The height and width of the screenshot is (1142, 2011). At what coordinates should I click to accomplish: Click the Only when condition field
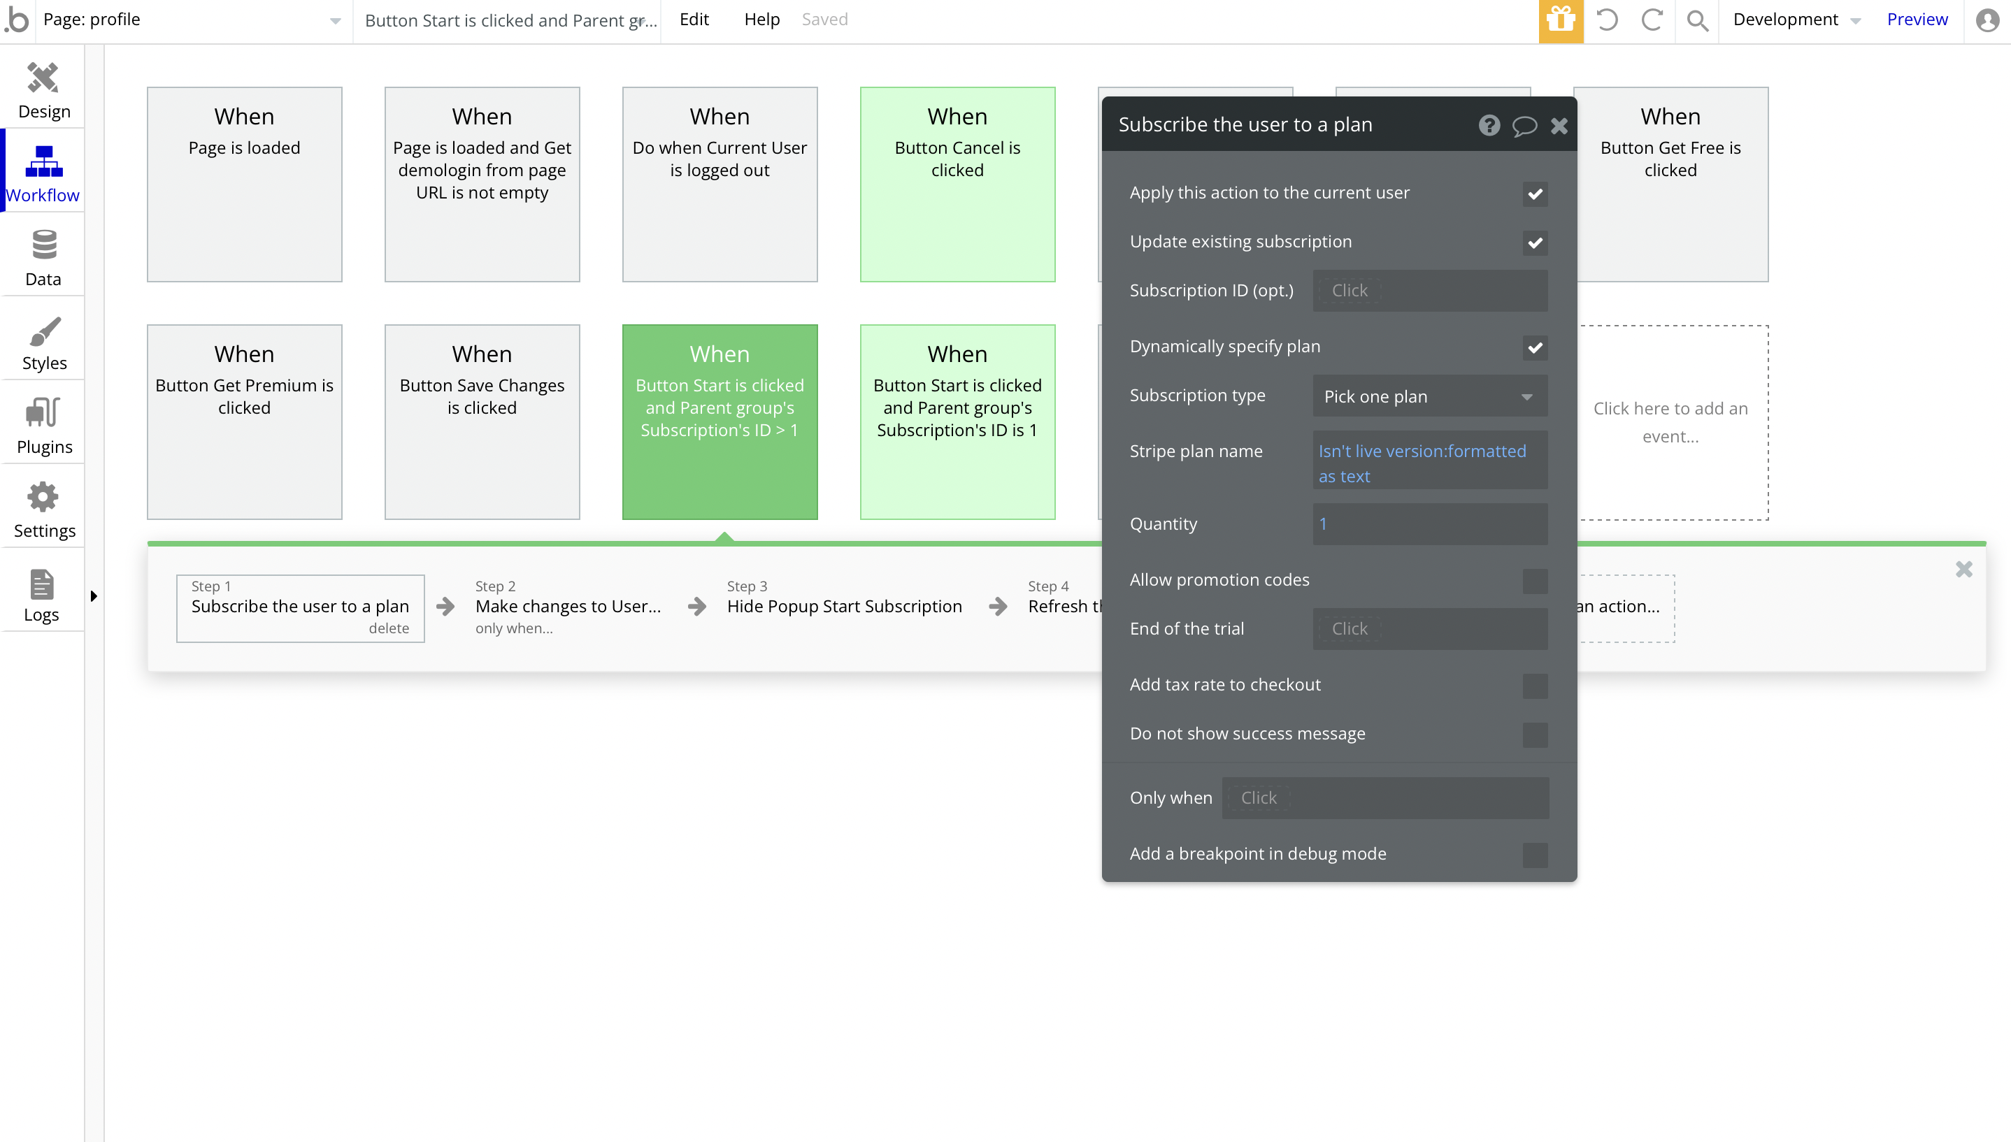(x=1384, y=798)
